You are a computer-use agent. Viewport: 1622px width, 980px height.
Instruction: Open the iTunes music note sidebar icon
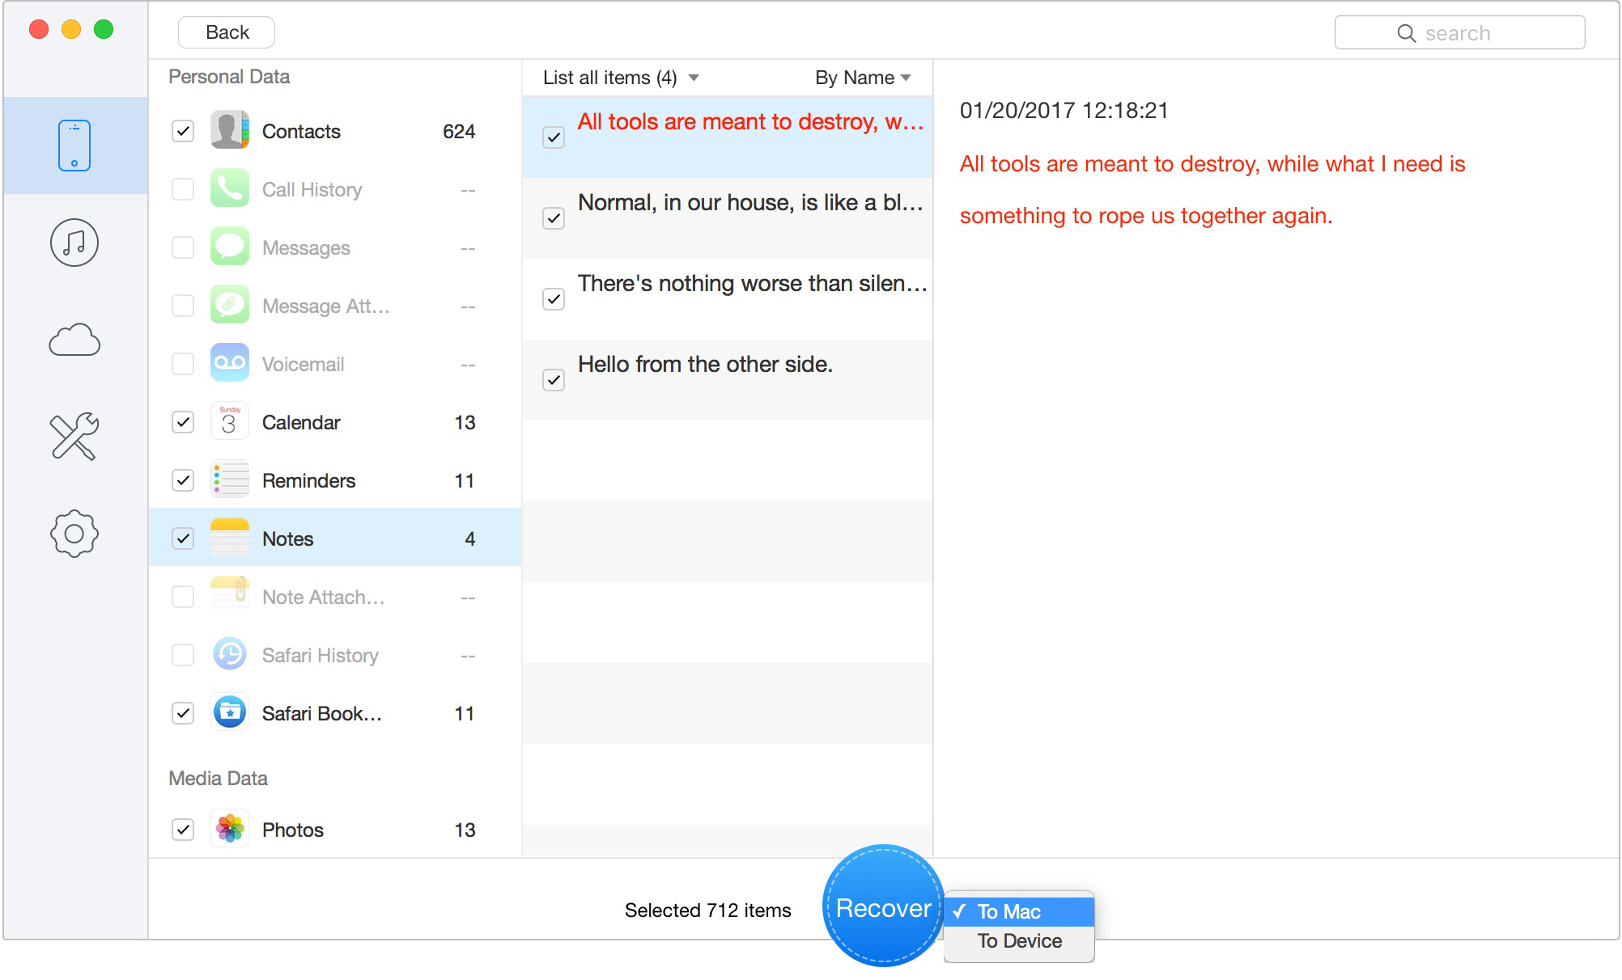point(74,243)
